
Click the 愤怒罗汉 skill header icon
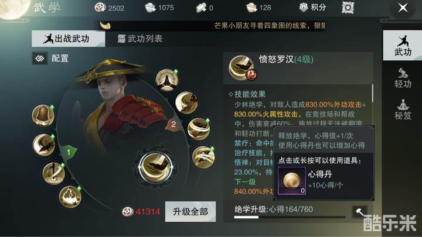click(241, 68)
